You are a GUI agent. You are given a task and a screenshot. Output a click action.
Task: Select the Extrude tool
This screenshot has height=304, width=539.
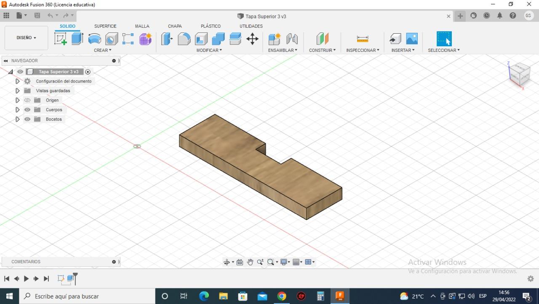click(x=77, y=39)
